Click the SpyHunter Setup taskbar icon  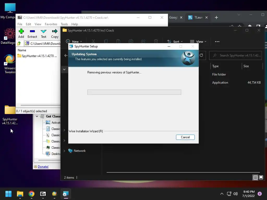[66, 194]
